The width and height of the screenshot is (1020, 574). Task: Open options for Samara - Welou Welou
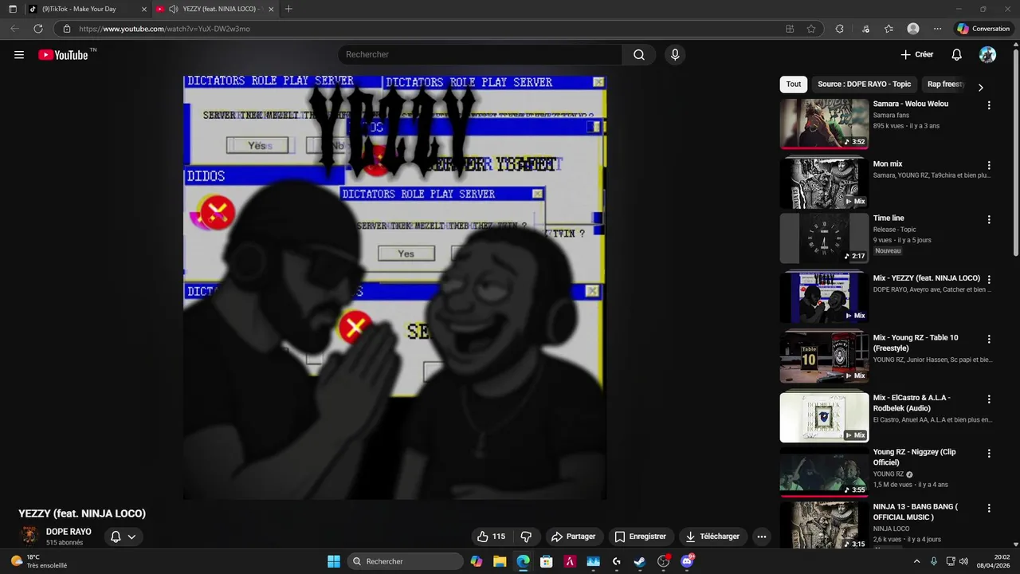pyautogui.click(x=989, y=105)
